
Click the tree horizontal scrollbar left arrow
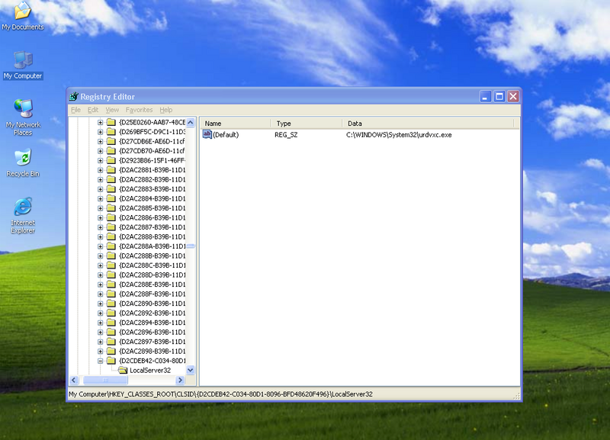coord(74,380)
